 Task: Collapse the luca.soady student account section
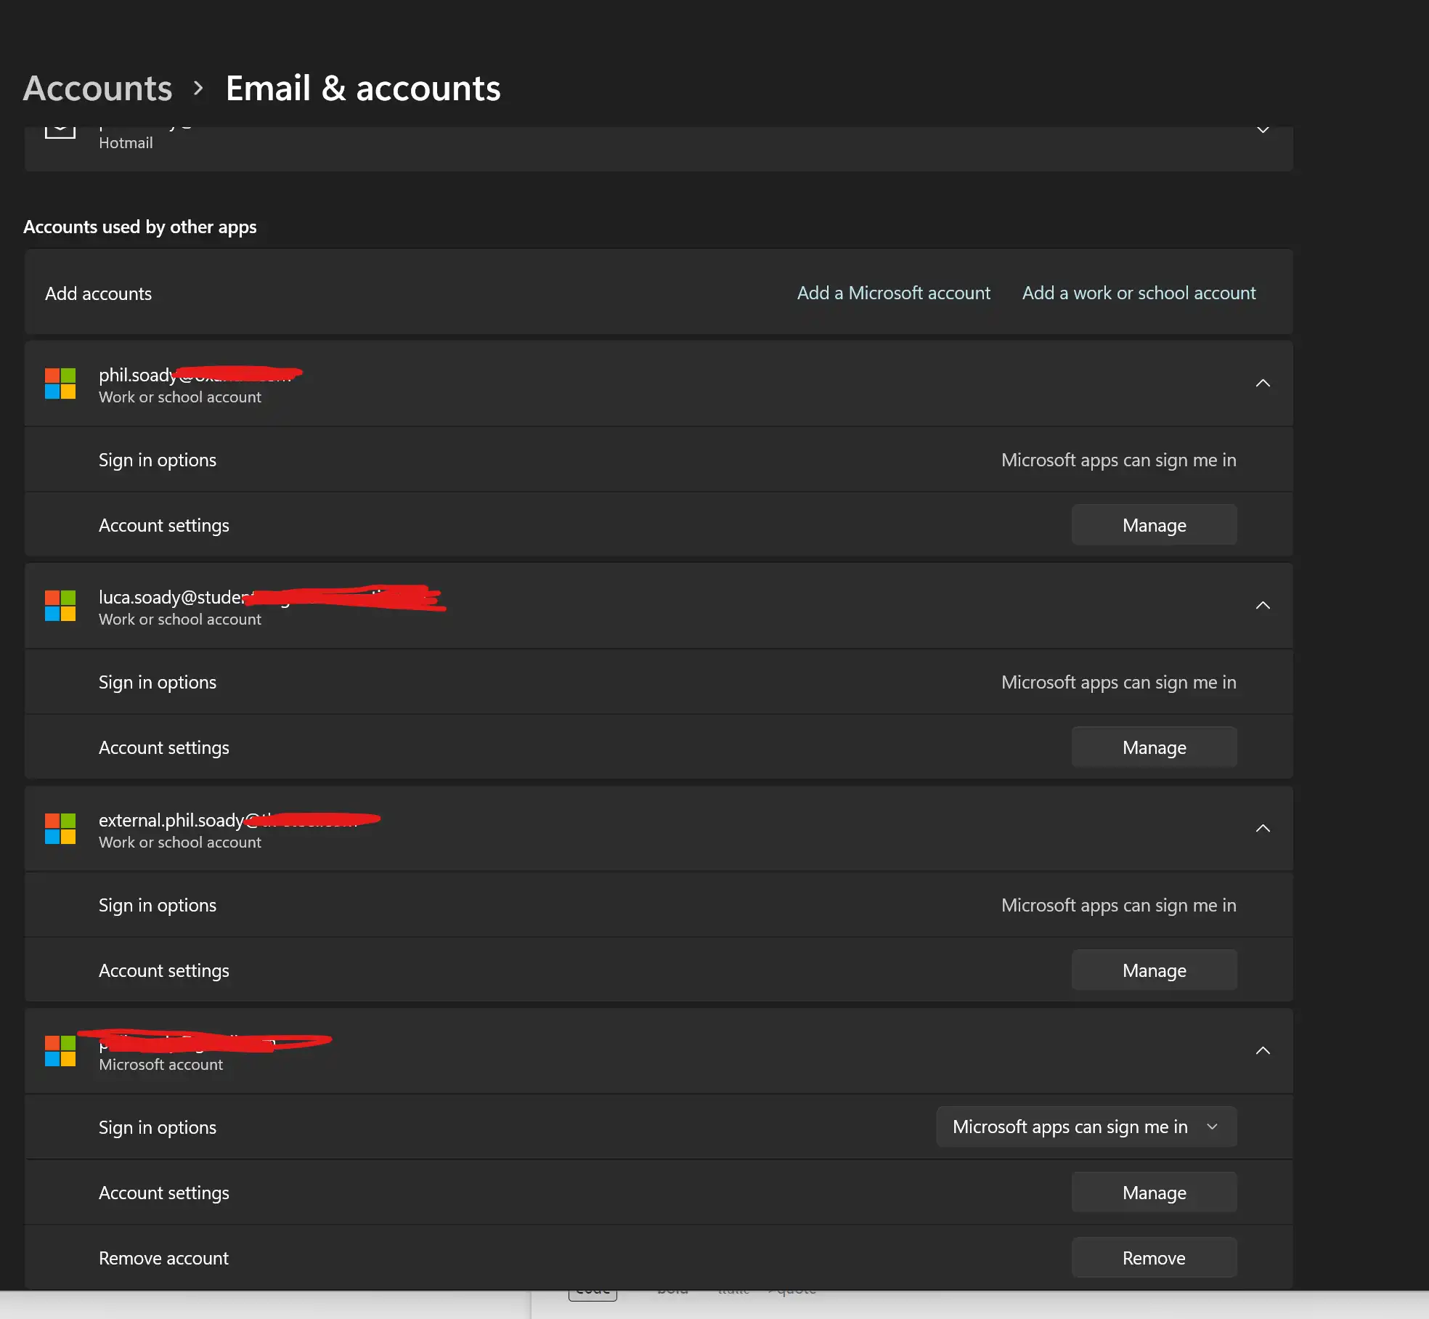point(1263,606)
